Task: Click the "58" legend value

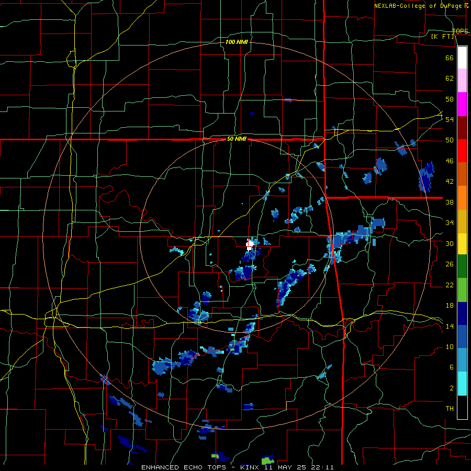Action: 450,99
